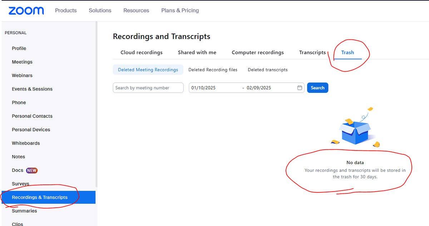Select Recordings & Transcripts in sidebar

49,197
